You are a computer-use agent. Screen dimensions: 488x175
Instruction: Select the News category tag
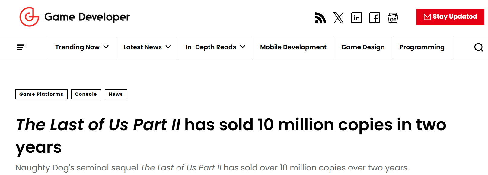tap(116, 94)
